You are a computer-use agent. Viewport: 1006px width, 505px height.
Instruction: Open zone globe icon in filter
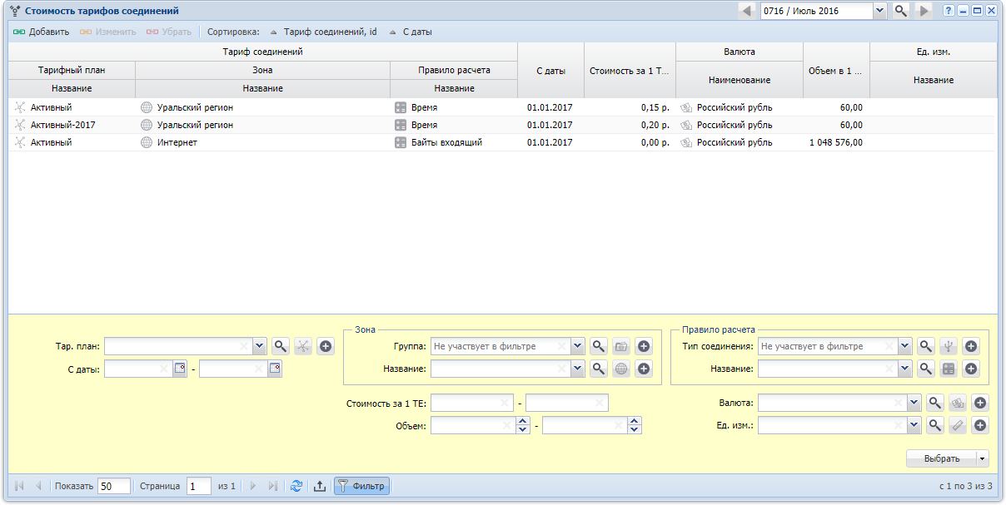click(x=621, y=369)
